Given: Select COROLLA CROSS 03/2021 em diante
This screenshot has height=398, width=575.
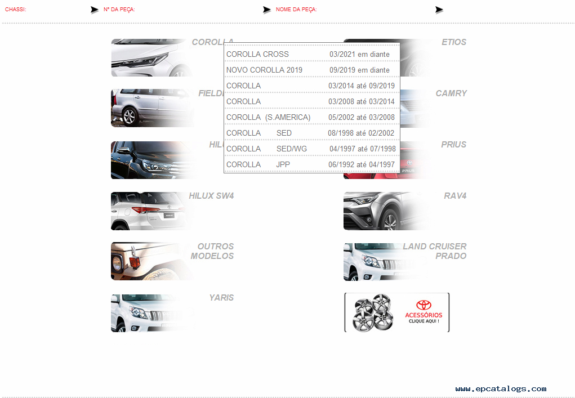Looking at the screenshot, I should pyautogui.click(x=311, y=54).
